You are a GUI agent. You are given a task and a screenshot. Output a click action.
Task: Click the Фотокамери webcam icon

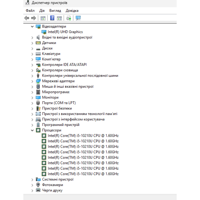tap(38, 185)
